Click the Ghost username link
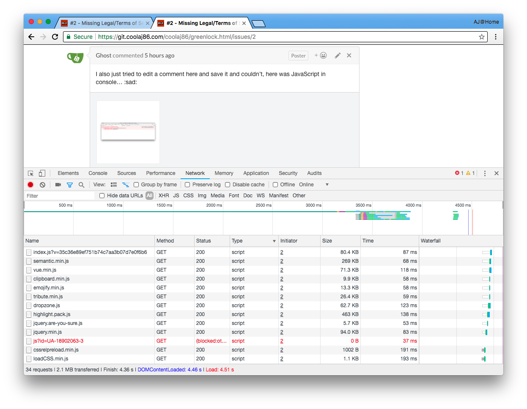Screen dimensions: 527x409 [x=104, y=55]
